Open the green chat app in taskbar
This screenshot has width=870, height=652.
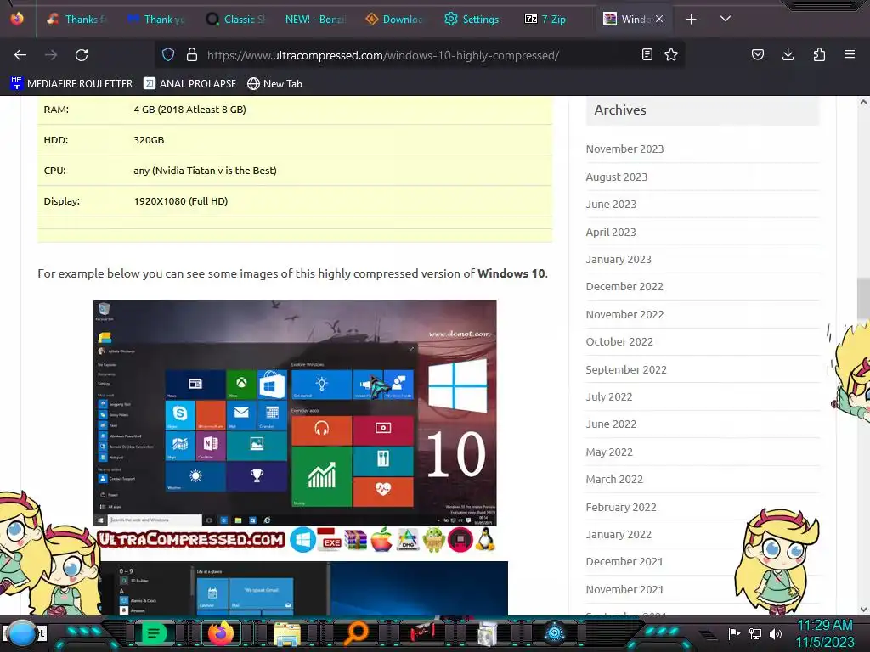(x=155, y=633)
